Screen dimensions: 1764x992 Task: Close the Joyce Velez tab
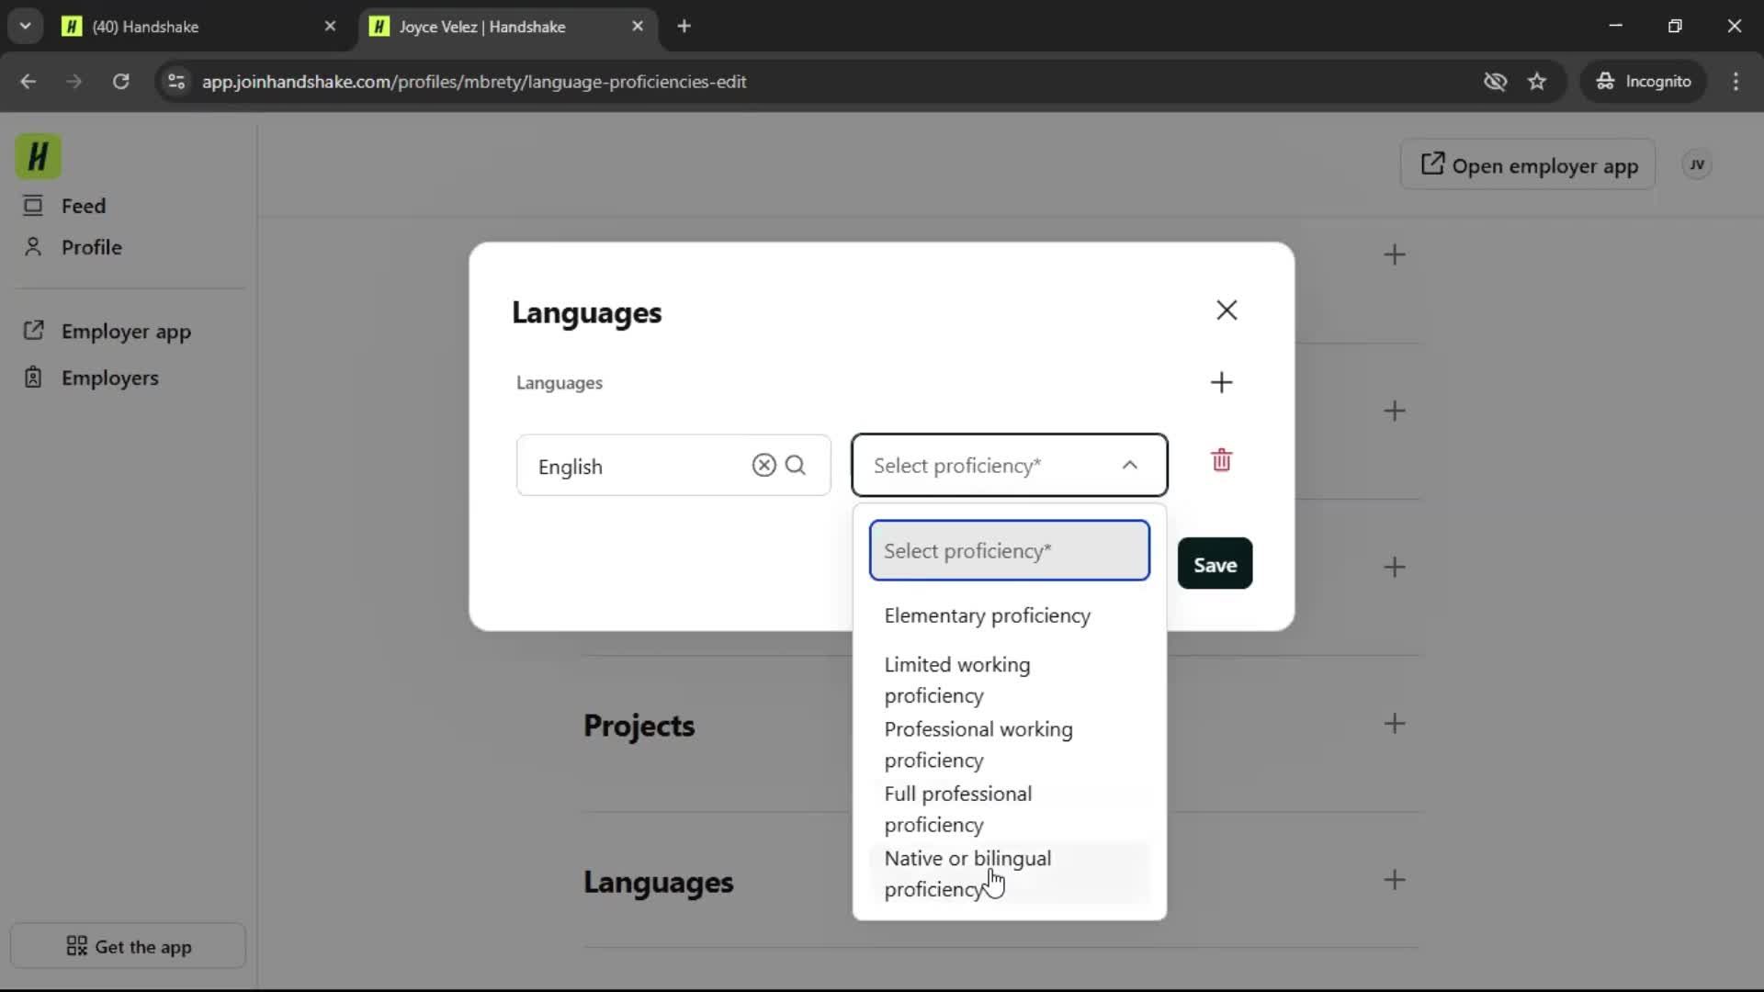[638, 27]
